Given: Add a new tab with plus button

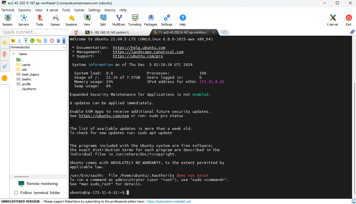Looking at the screenshot, I should (225, 32).
